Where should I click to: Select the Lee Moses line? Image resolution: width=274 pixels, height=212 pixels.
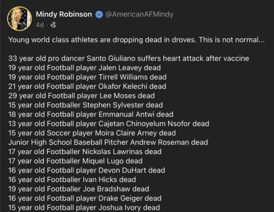click(82, 96)
